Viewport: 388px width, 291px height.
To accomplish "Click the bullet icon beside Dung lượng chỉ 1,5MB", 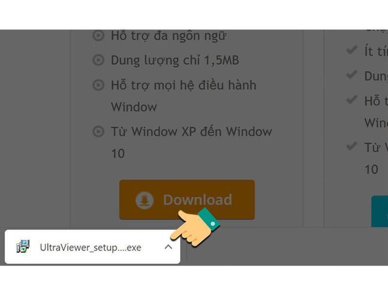I will (98, 60).
